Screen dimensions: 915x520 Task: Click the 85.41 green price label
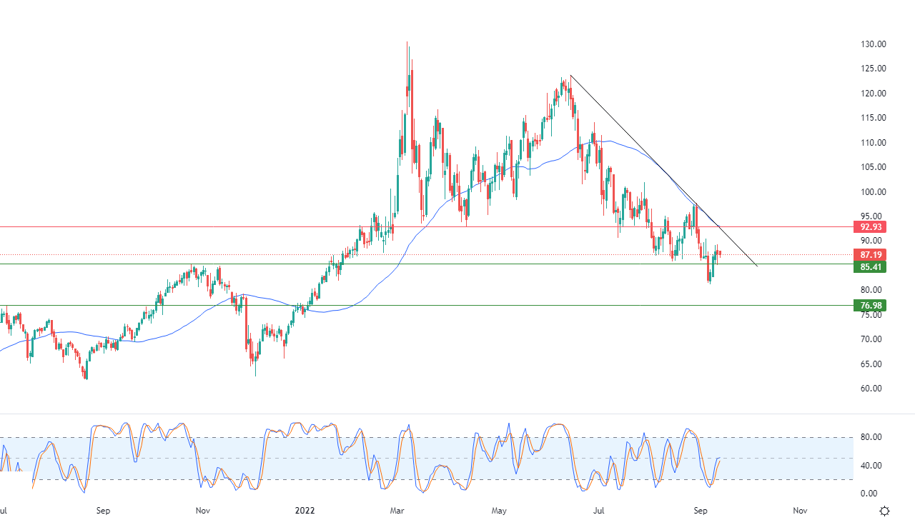click(x=870, y=267)
